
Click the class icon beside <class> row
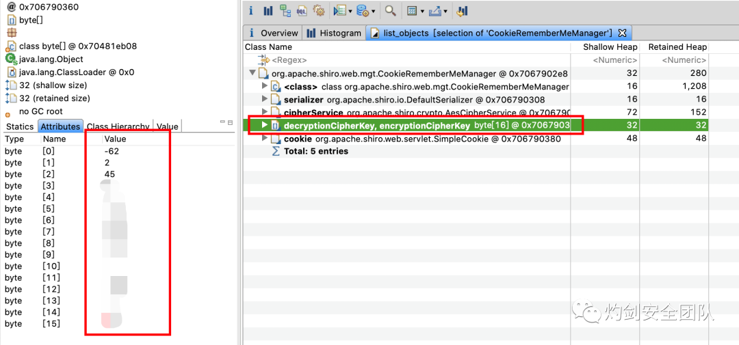(276, 87)
